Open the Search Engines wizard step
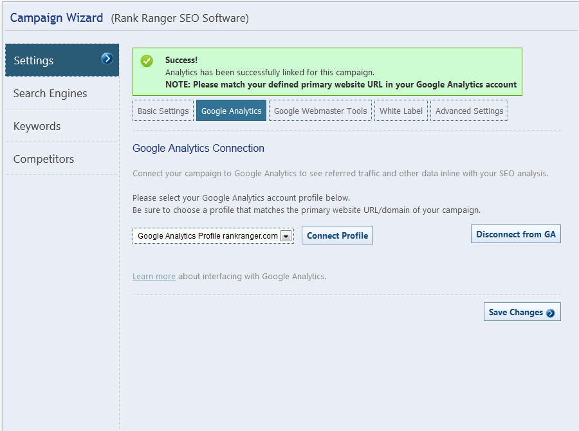579x431 pixels. click(50, 94)
